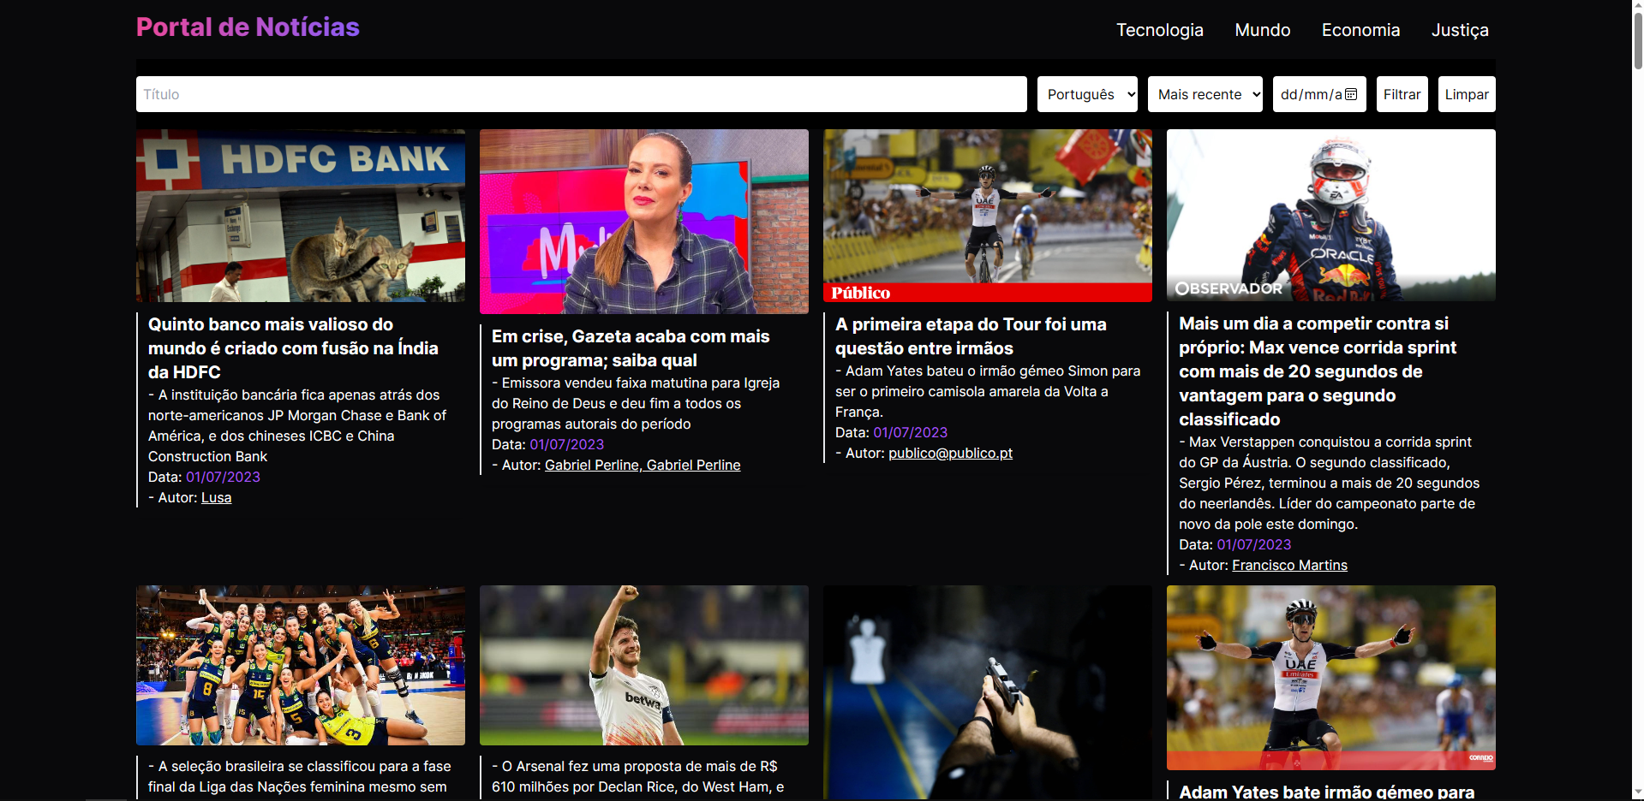Open the Português language dropdown

click(1087, 94)
